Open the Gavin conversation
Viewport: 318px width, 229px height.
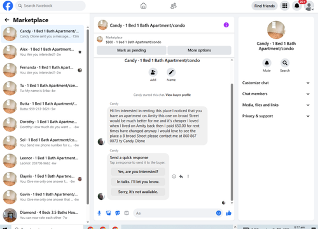pos(43,197)
